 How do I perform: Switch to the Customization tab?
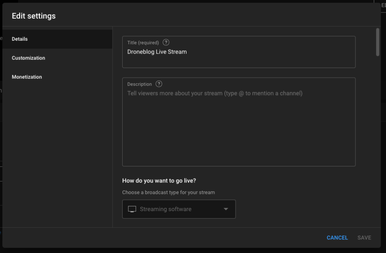click(57, 58)
